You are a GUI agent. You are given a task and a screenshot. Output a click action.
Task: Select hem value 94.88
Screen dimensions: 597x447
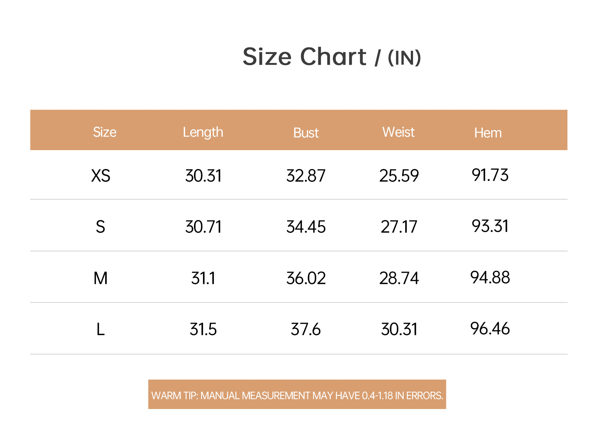tap(490, 278)
